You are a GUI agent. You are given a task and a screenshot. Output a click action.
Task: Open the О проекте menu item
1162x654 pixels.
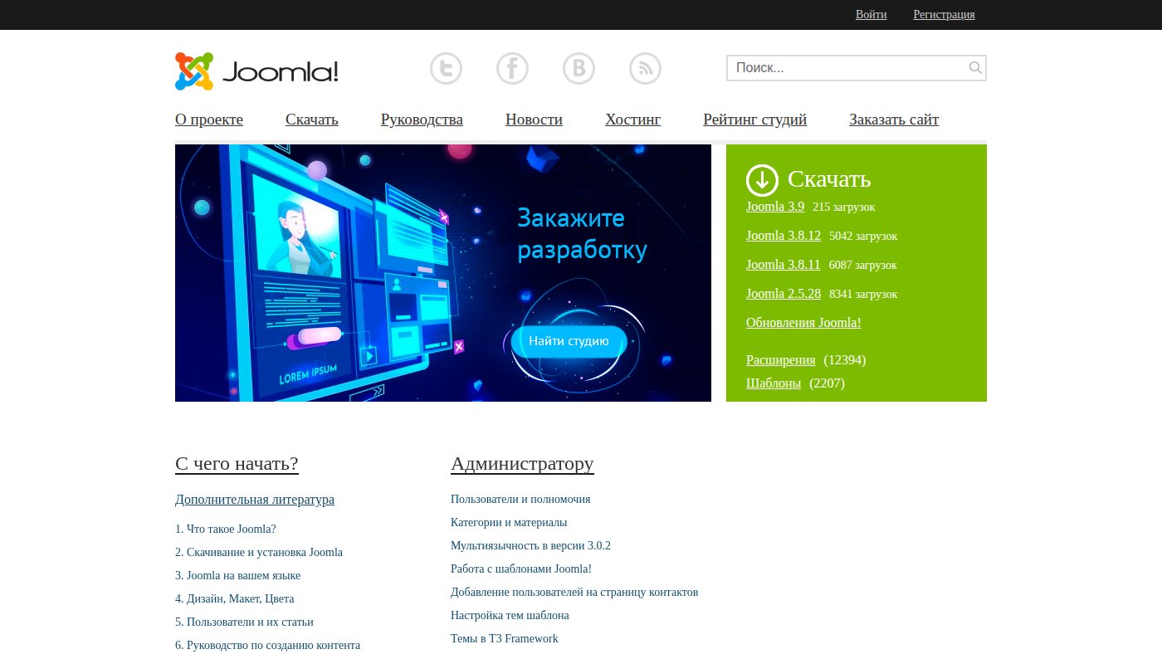209,120
